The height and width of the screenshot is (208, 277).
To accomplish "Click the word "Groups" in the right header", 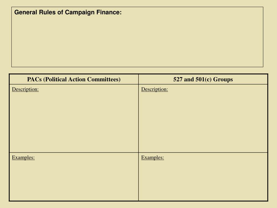I will point(223,79).
